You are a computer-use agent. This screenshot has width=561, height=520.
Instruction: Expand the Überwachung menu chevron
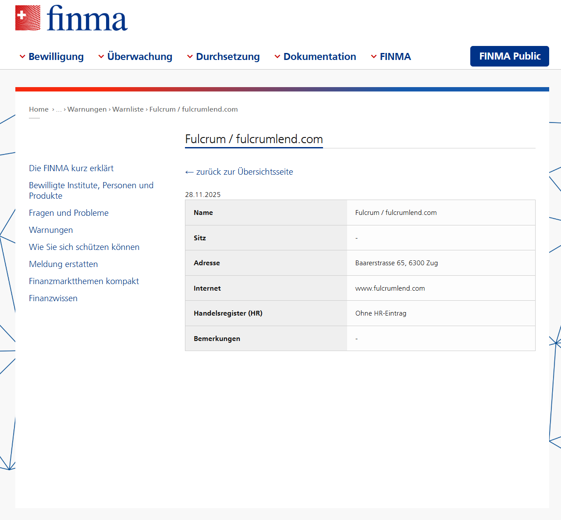101,56
